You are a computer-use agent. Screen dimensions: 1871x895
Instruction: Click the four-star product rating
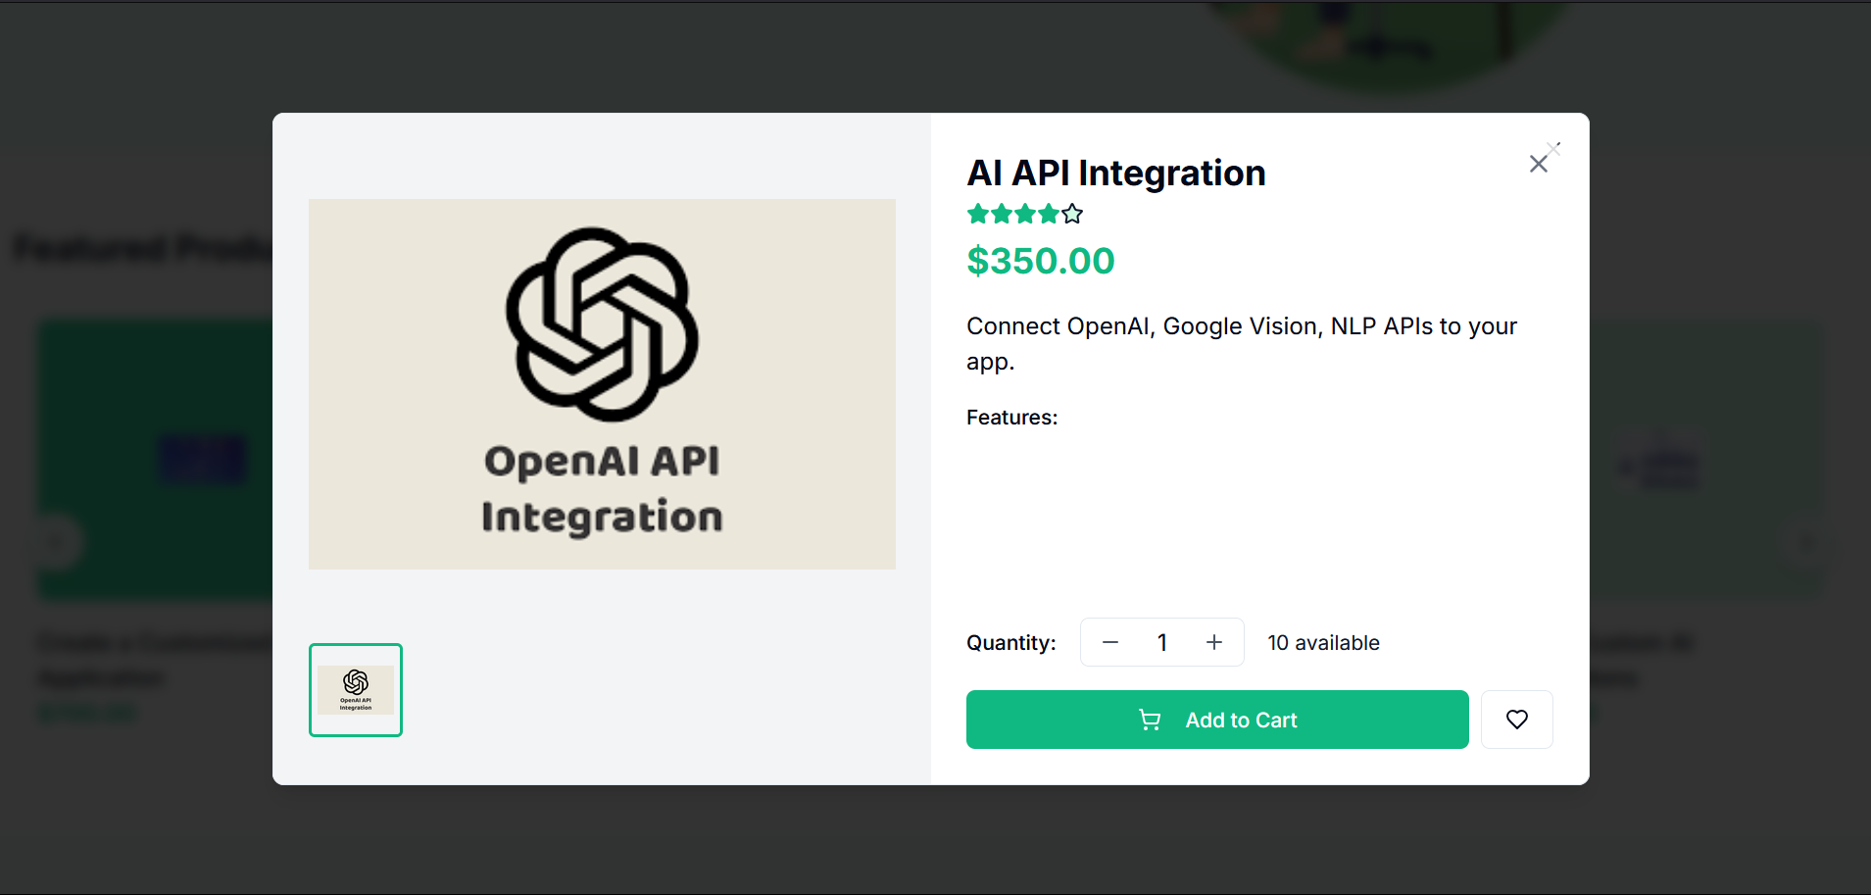[1024, 214]
